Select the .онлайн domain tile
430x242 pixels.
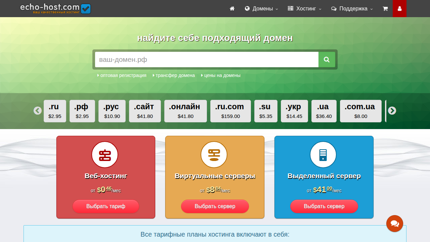point(185,111)
